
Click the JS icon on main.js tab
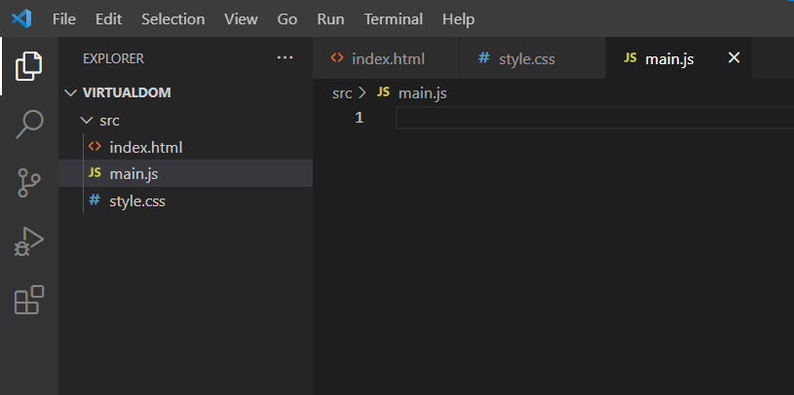point(630,58)
